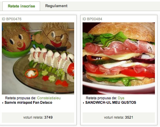
Task: Open the SANDWICH-UL MEU GUSTOS recipe
Action: coord(111,103)
